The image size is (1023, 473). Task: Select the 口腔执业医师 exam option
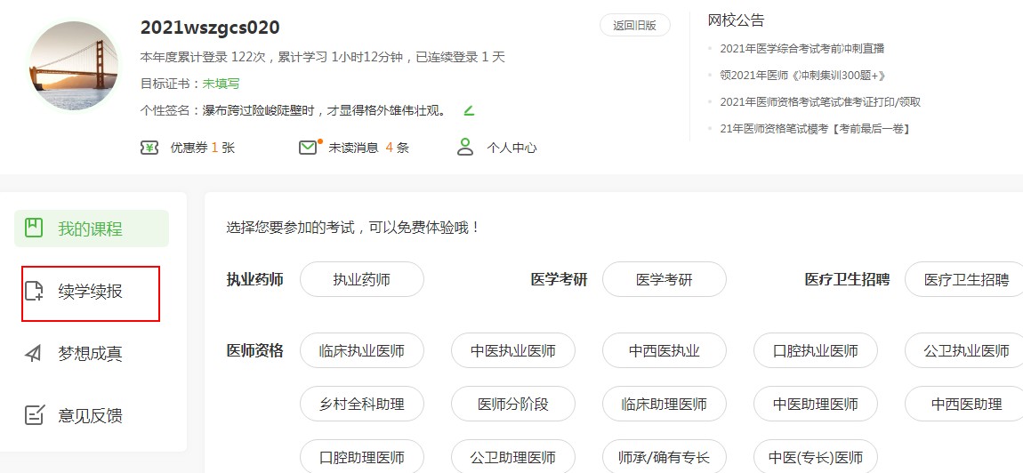click(x=815, y=351)
